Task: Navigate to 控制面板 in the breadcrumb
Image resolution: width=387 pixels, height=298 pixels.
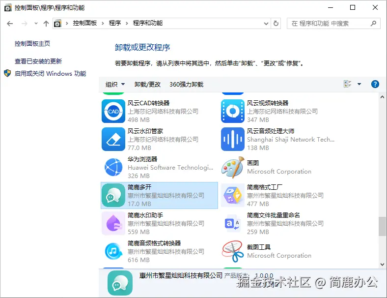Action: tap(84, 23)
